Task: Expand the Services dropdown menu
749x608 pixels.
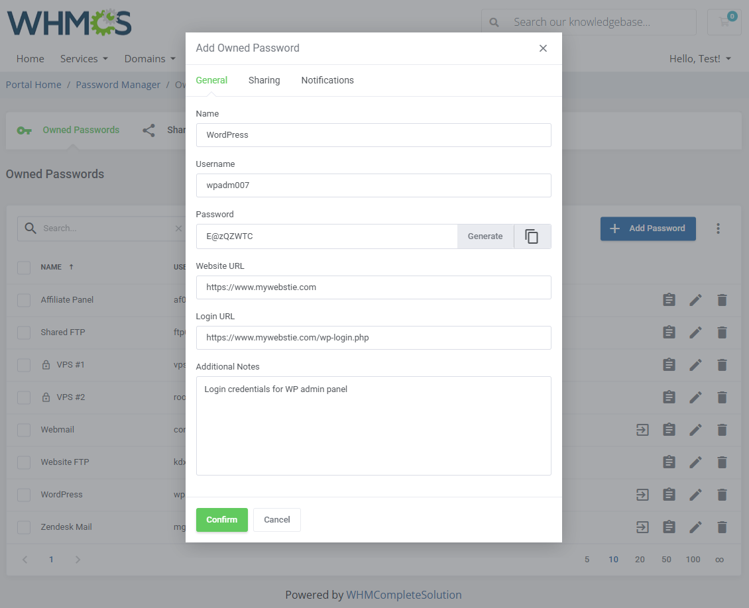Action: coord(84,59)
